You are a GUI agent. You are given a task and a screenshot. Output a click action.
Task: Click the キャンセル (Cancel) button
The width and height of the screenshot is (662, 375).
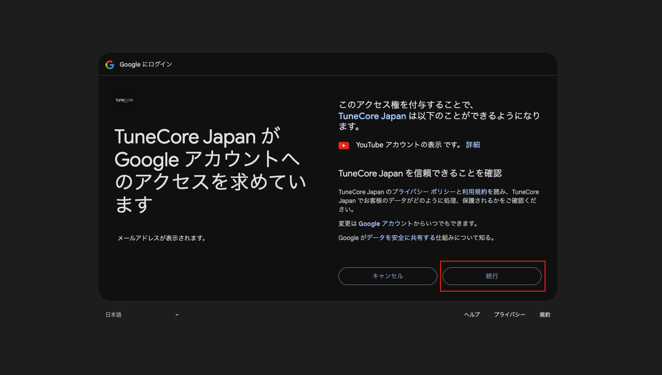coord(387,276)
